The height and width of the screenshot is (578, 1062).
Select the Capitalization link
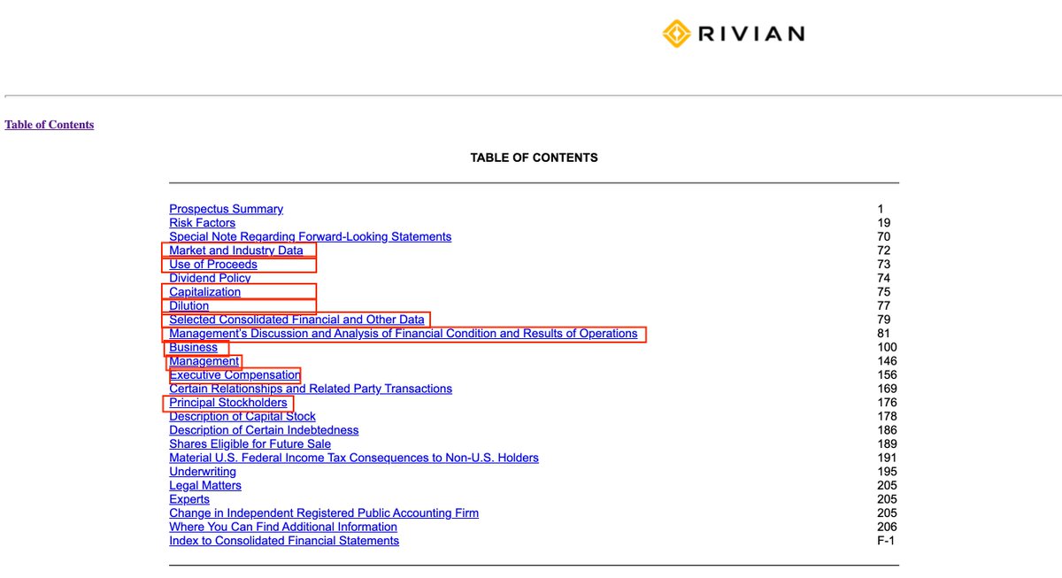[204, 291]
